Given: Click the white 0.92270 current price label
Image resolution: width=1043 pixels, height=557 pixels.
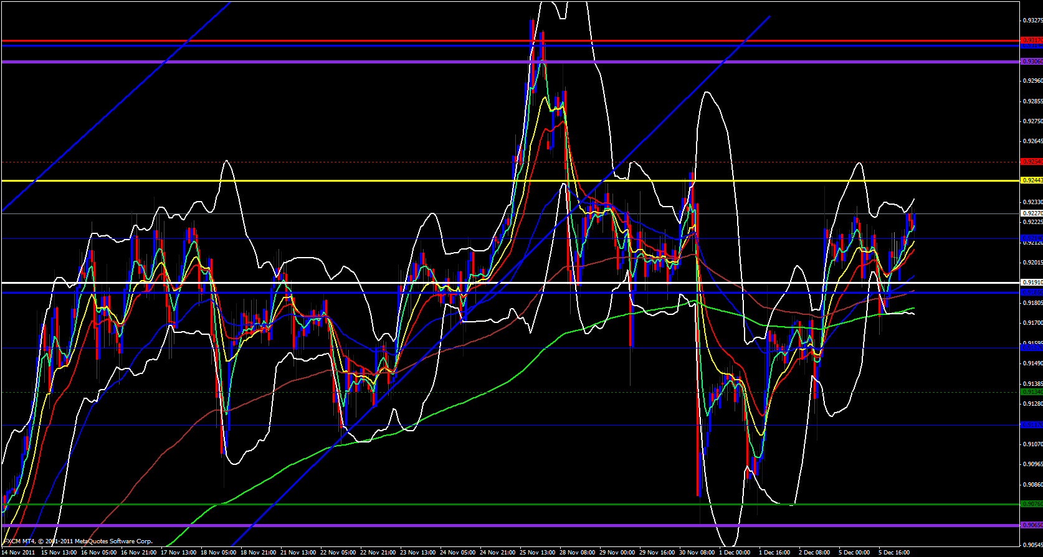Looking at the screenshot, I should coord(1032,213).
